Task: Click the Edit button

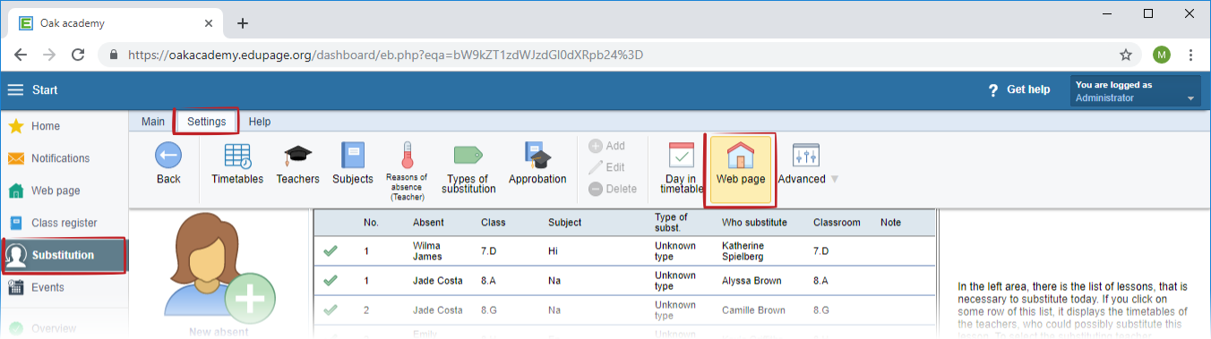Action: pos(607,167)
